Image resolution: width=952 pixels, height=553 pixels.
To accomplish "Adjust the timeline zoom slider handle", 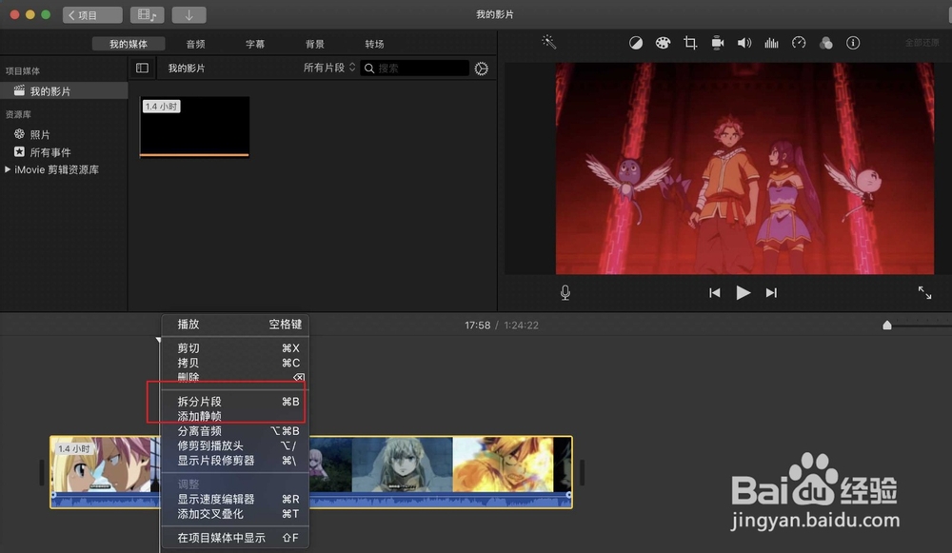I will pyautogui.click(x=887, y=326).
